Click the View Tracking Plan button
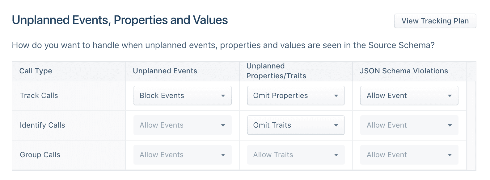Screen dimensions: 490x180 [435, 21]
